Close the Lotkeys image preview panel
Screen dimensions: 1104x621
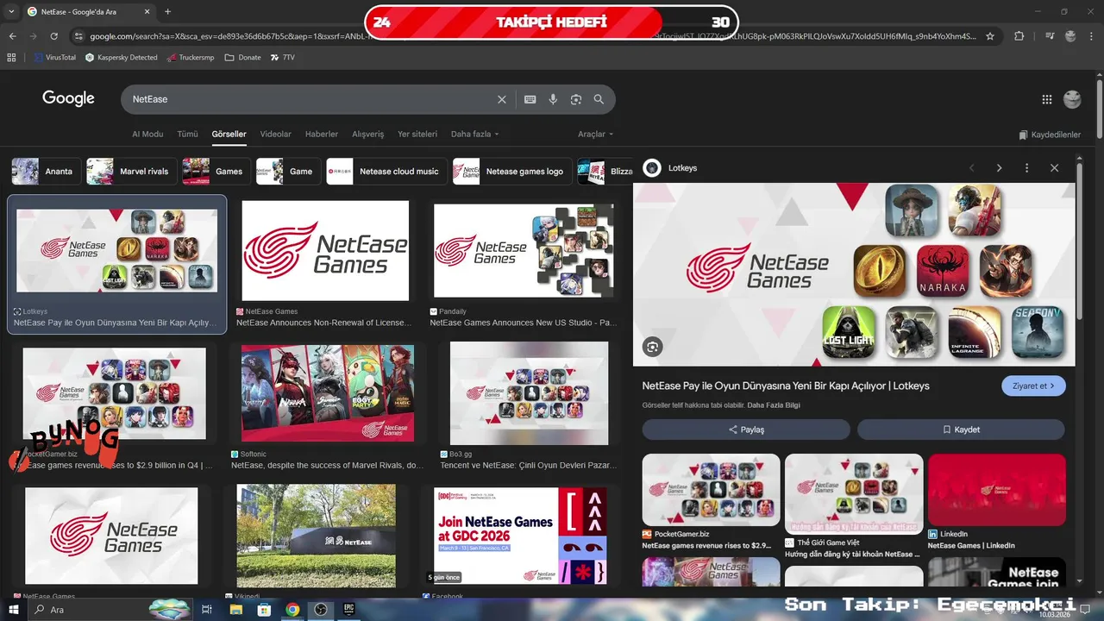coord(1054,168)
